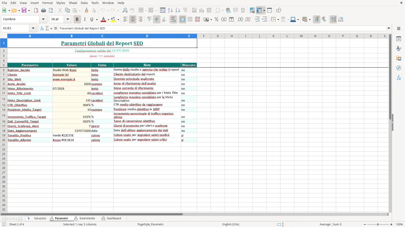Select column D header
Screen dimensions: 405x227
(x=147, y=36)
